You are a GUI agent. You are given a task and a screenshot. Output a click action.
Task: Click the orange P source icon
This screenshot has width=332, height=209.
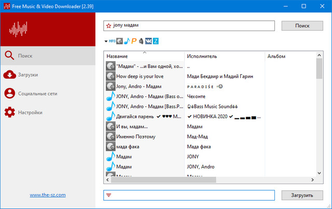(x=134, y=41)
